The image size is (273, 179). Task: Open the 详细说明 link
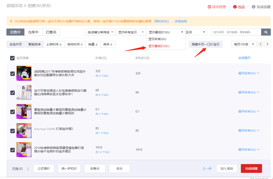(x=181, y=21)
